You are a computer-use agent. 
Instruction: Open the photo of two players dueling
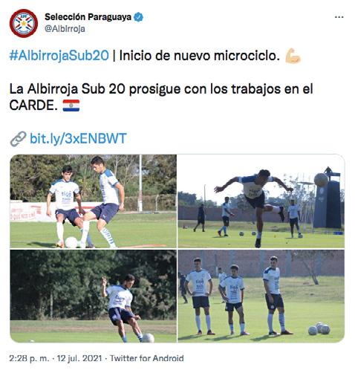pyautogui.click(x=94, y=201)
